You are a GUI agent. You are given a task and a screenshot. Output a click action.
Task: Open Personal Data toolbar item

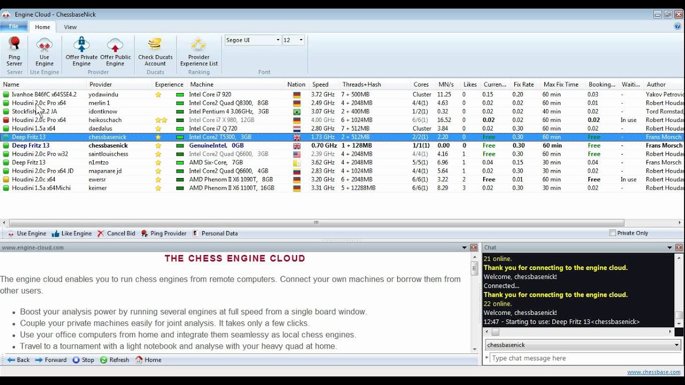[215, 234]
